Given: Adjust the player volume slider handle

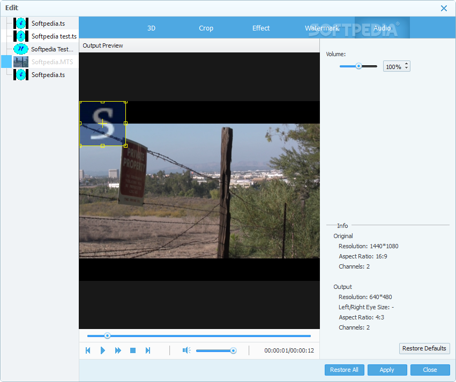Looking at the screenshot, I should pos(233,350).
